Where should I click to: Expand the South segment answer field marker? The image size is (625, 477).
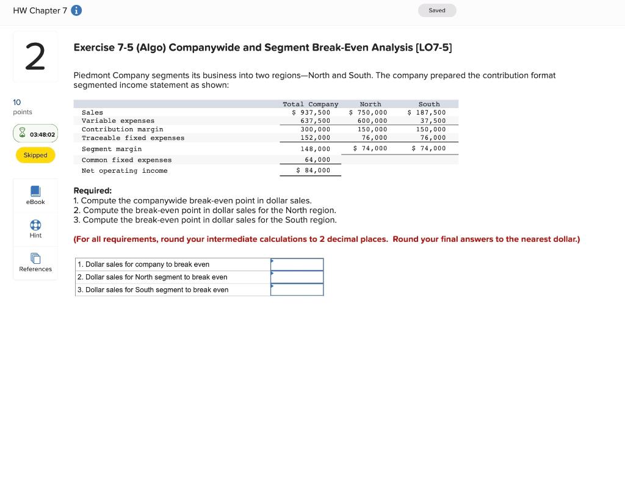(272, 286)
